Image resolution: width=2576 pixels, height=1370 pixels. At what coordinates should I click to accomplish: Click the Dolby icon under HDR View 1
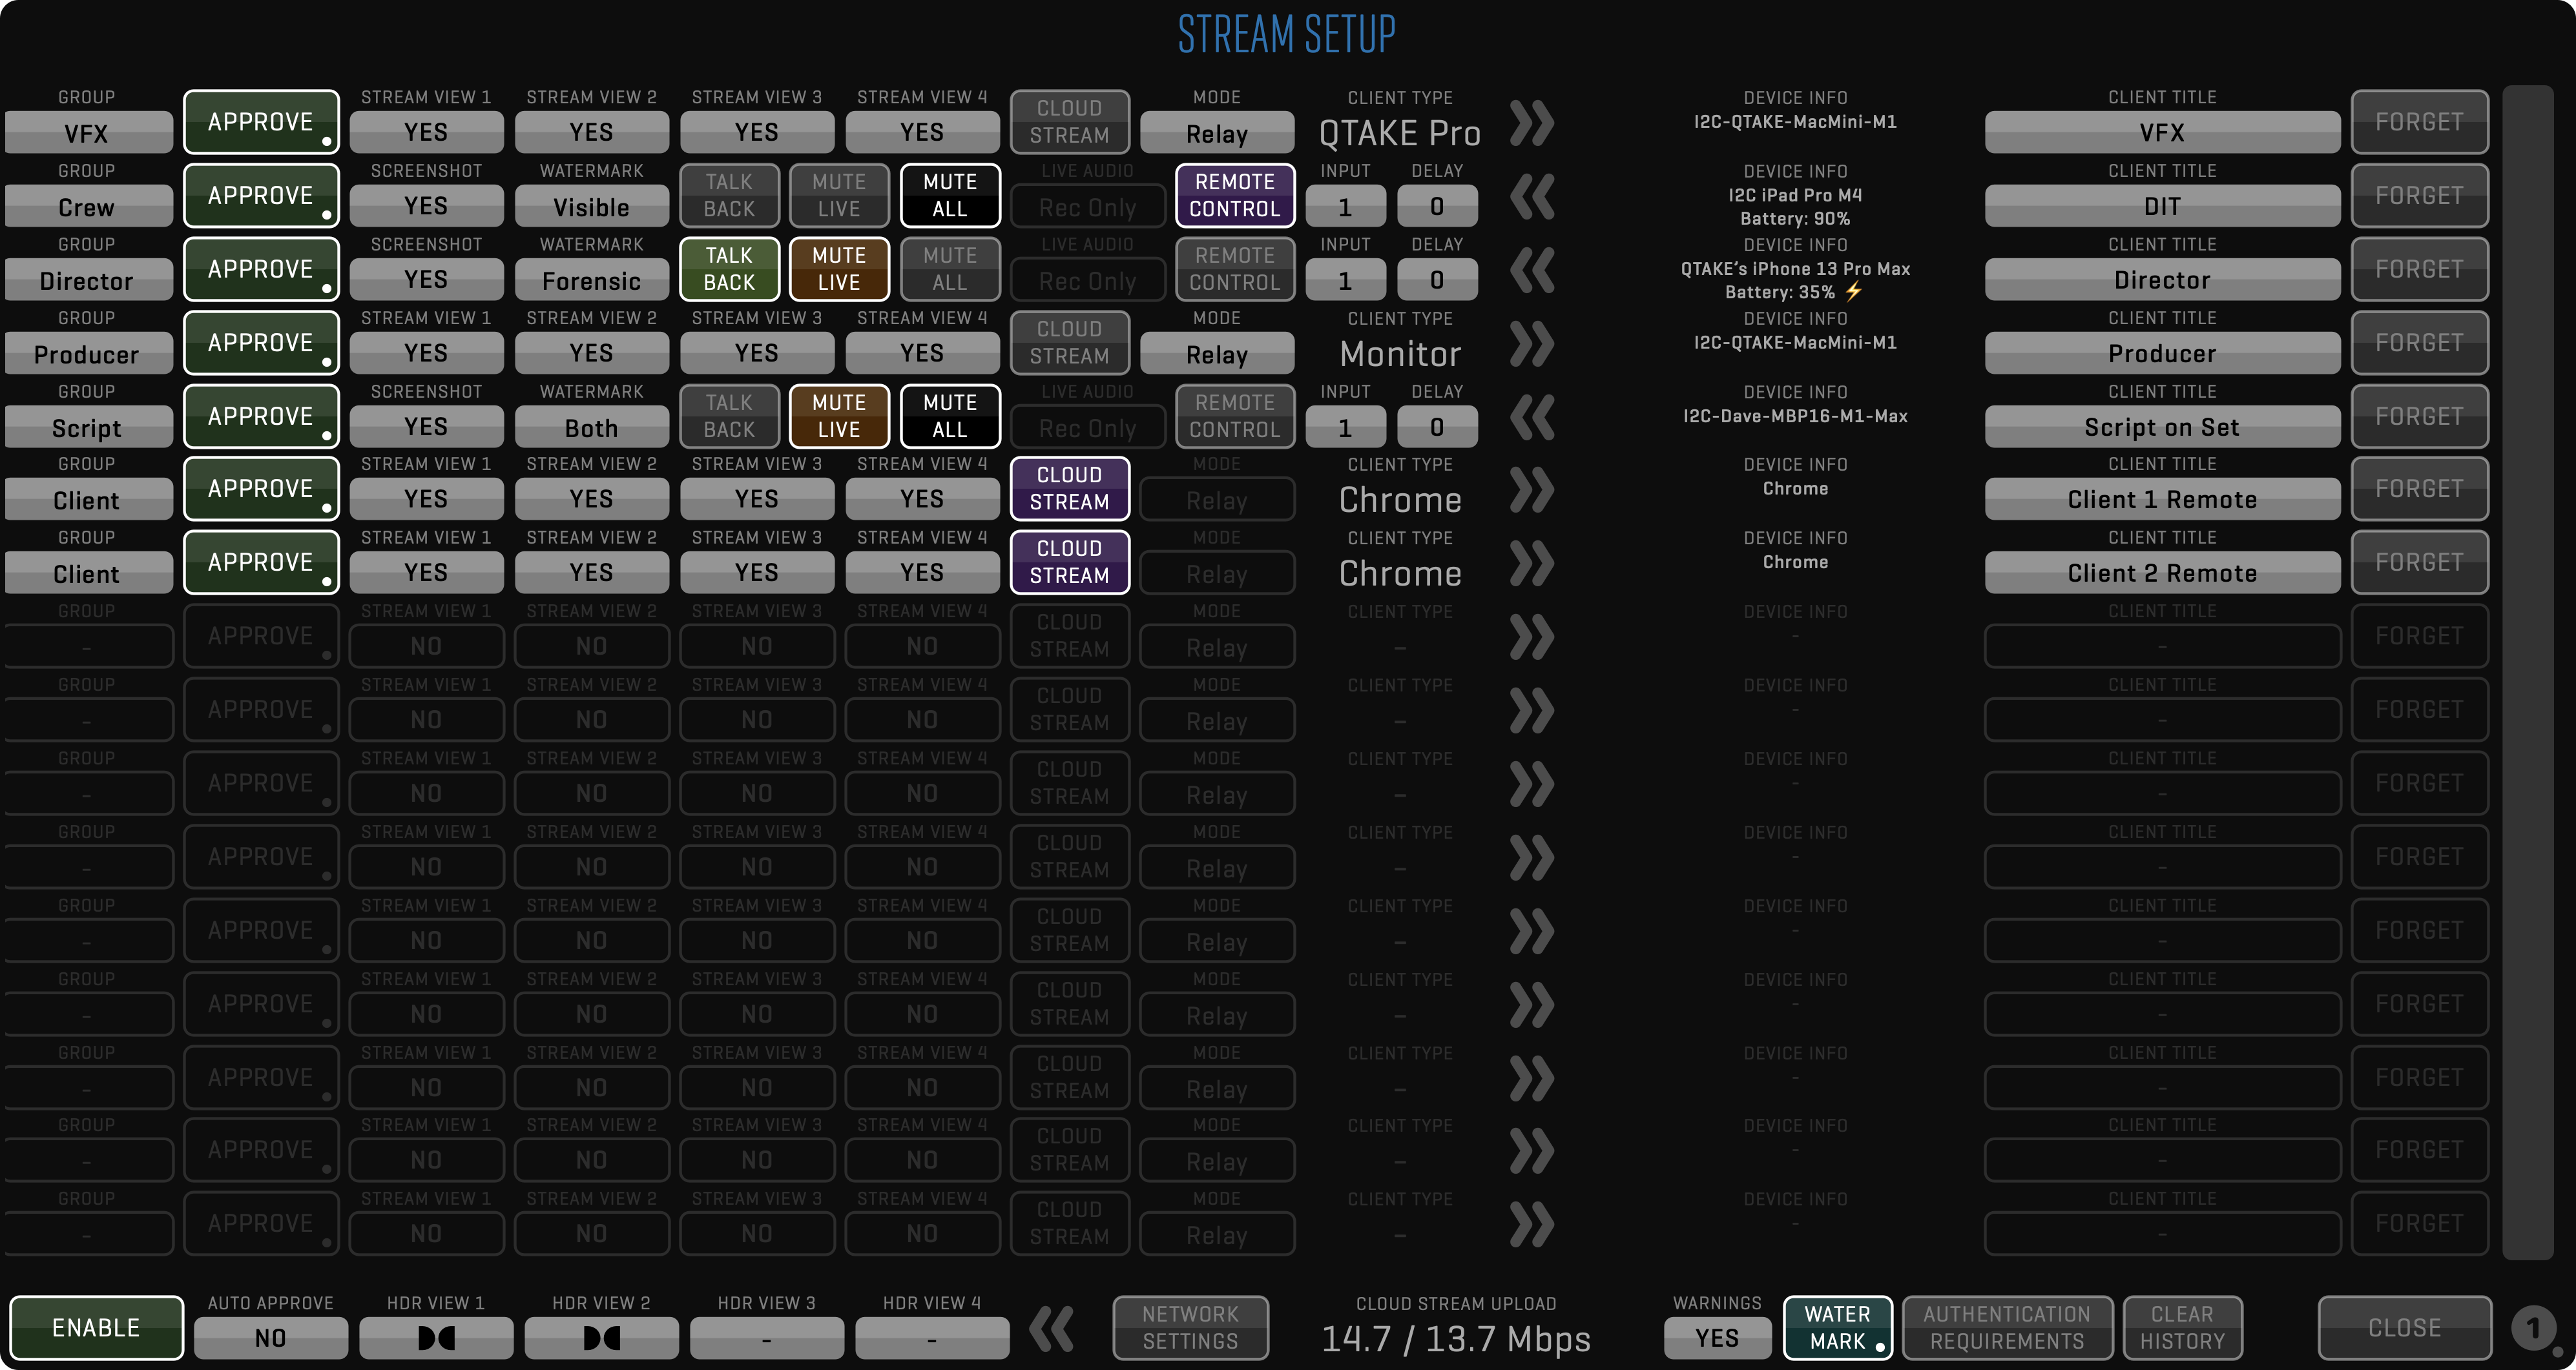point(436,1338)
